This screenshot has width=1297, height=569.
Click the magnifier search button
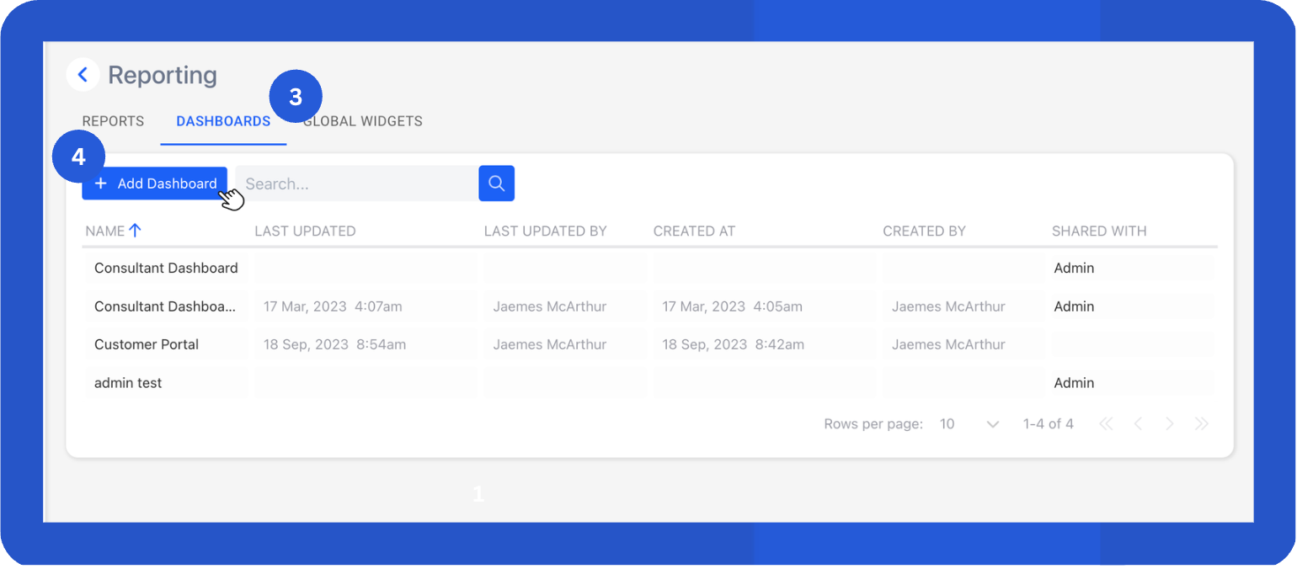coord(497,183)
